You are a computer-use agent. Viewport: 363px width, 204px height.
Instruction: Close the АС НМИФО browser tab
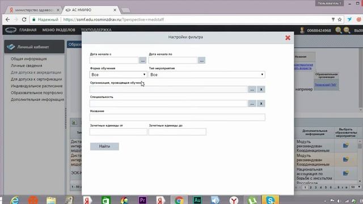(x=115, y=10)
